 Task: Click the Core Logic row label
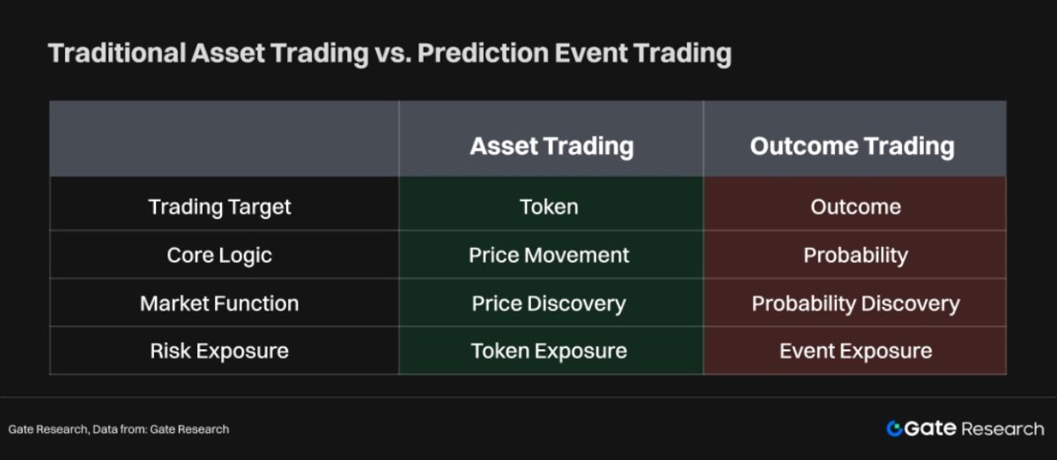(219, 255)
